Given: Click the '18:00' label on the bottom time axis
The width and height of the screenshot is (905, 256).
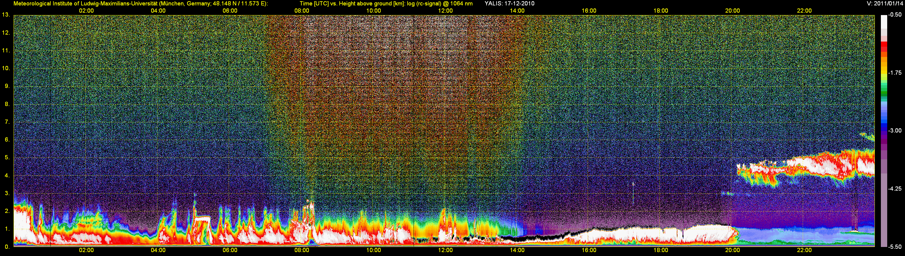Looking at the screenshot, I should (661, 250).
